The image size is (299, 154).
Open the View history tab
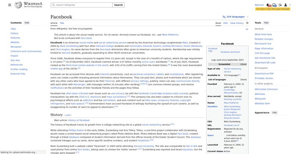point(237,23)
